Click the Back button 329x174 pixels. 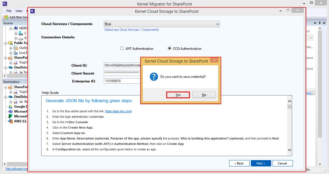(x=239, y=163)
